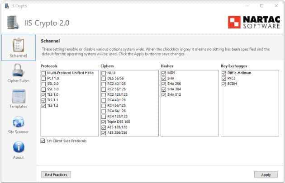Switch to the Schannel tab label

(18, 56)
